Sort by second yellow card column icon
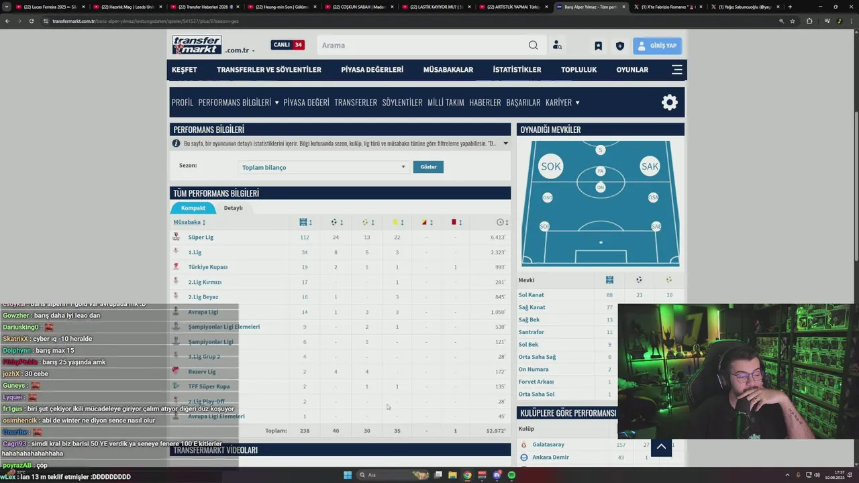 (425, 222)
